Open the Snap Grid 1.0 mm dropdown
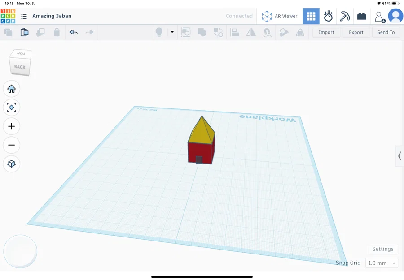 (x=381, y=263)
